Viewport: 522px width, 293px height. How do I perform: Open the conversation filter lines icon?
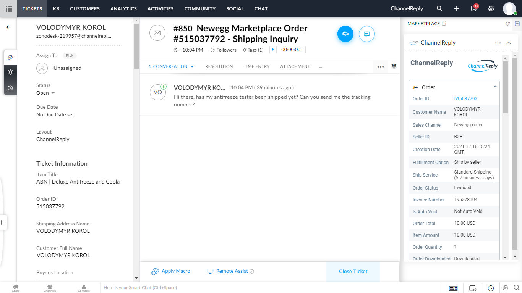pos(321,66)
